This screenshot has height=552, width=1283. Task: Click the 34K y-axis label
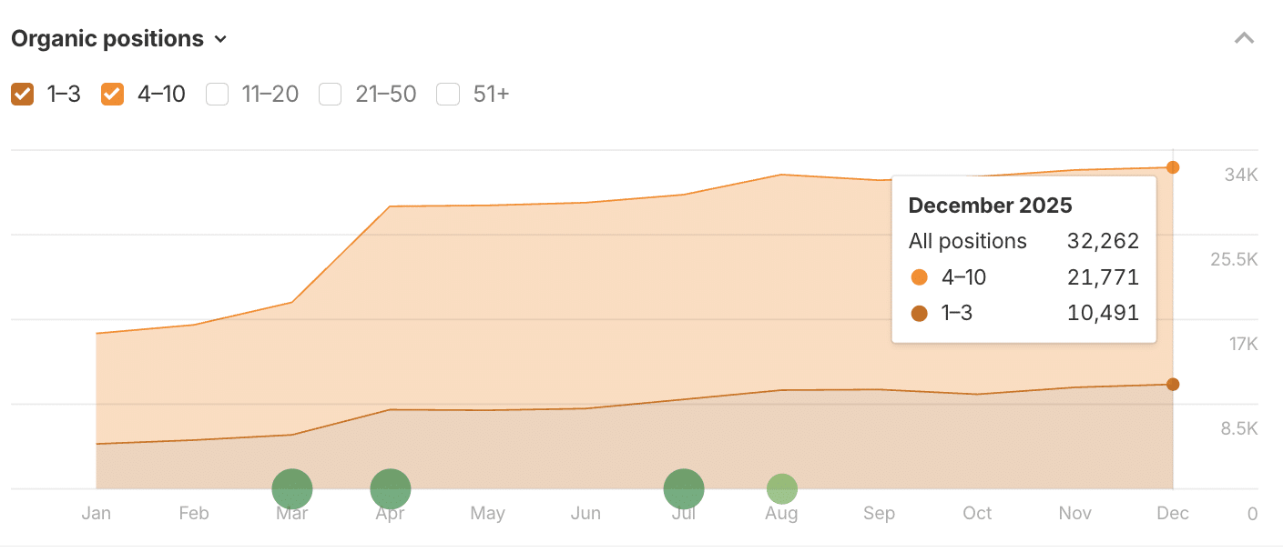pyautogui.click(x=1240, y=176)
